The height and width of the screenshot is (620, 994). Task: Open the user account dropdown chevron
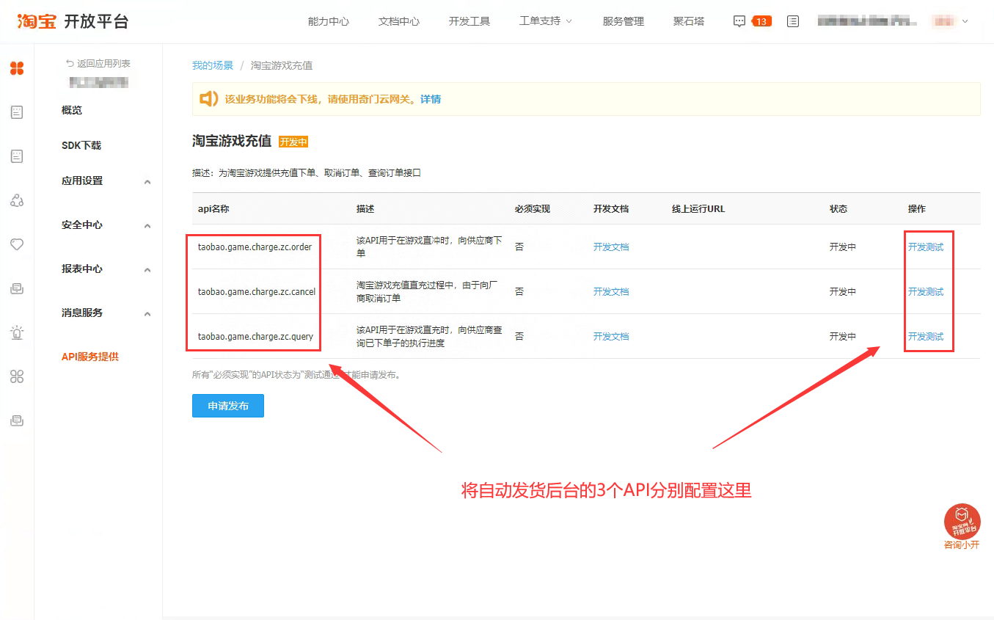click(965, 21)
